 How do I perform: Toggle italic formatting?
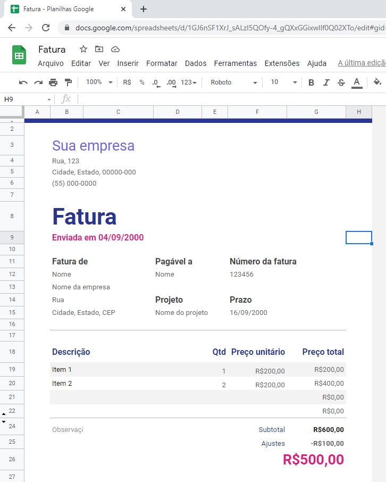click(x=326, y=82)
